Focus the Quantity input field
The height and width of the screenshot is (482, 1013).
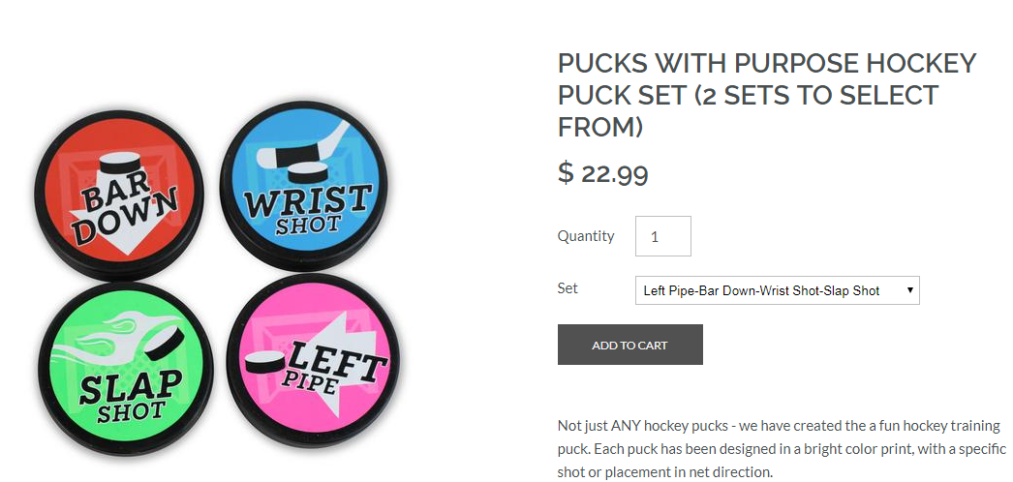662,236
